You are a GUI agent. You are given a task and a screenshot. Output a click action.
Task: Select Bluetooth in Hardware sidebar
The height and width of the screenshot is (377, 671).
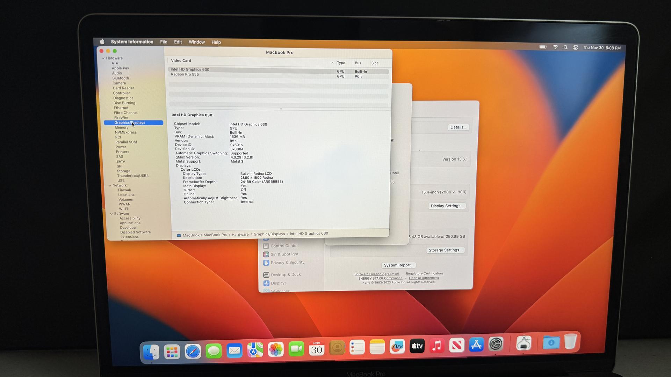coord(121,78)
